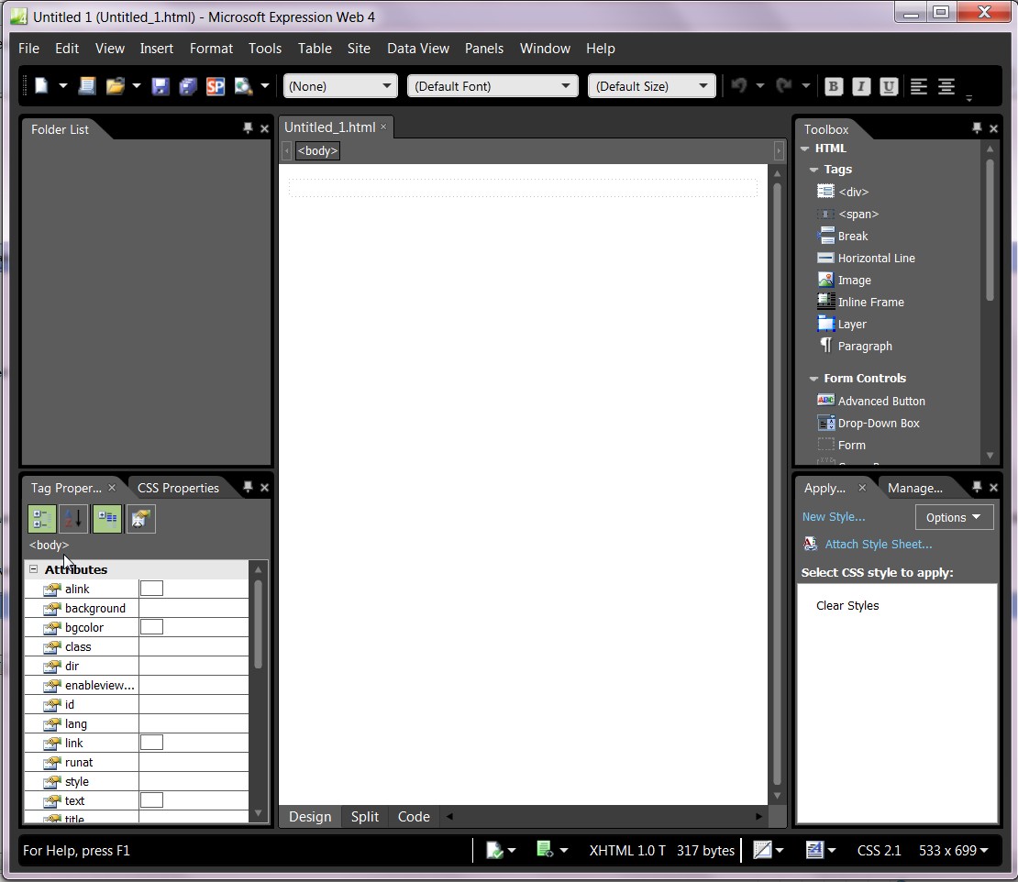Click the alink color swatch
The width and height of the screenshot is (1018, 882).
[151, 589]
